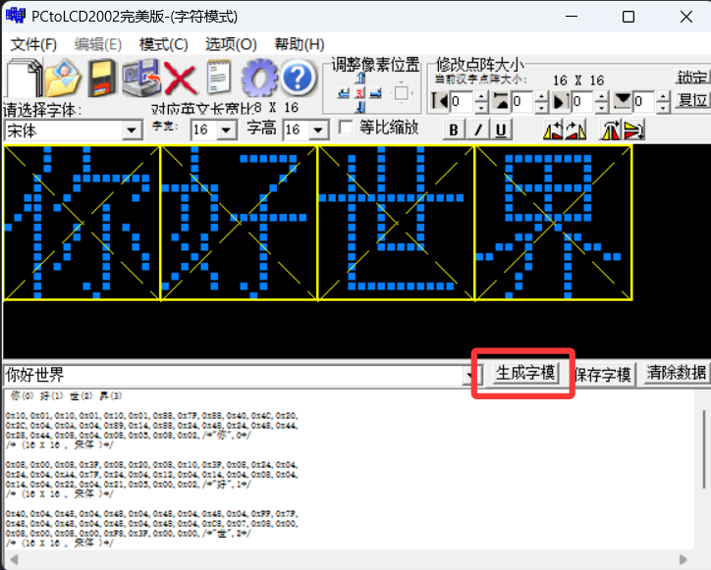Click the import from disk icon with arrow
The height and width of the screenshot is (570, 711).
pos(141,78)
